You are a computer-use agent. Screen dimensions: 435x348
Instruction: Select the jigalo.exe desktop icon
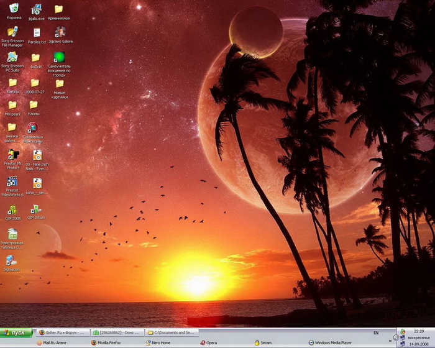point(37,9)
